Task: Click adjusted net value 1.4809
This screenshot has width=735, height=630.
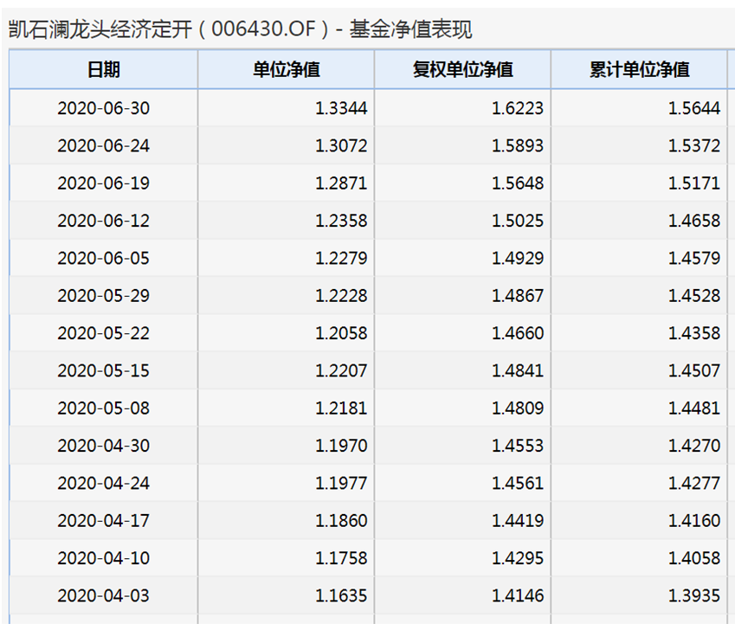Action: click(518, 408)
